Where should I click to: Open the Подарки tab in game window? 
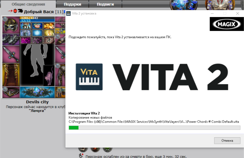coord(72,4)
